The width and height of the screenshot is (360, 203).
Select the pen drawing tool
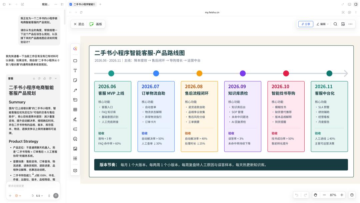[75, 119]
